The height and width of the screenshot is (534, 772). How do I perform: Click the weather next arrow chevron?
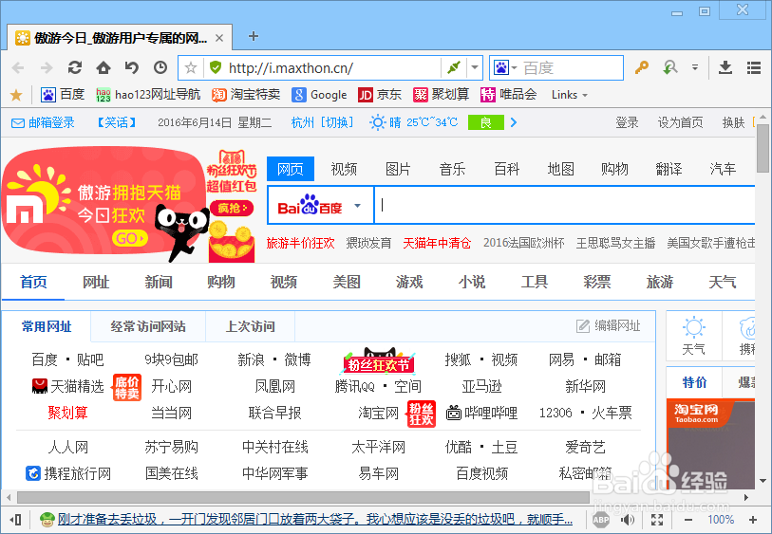click(514, 122)
